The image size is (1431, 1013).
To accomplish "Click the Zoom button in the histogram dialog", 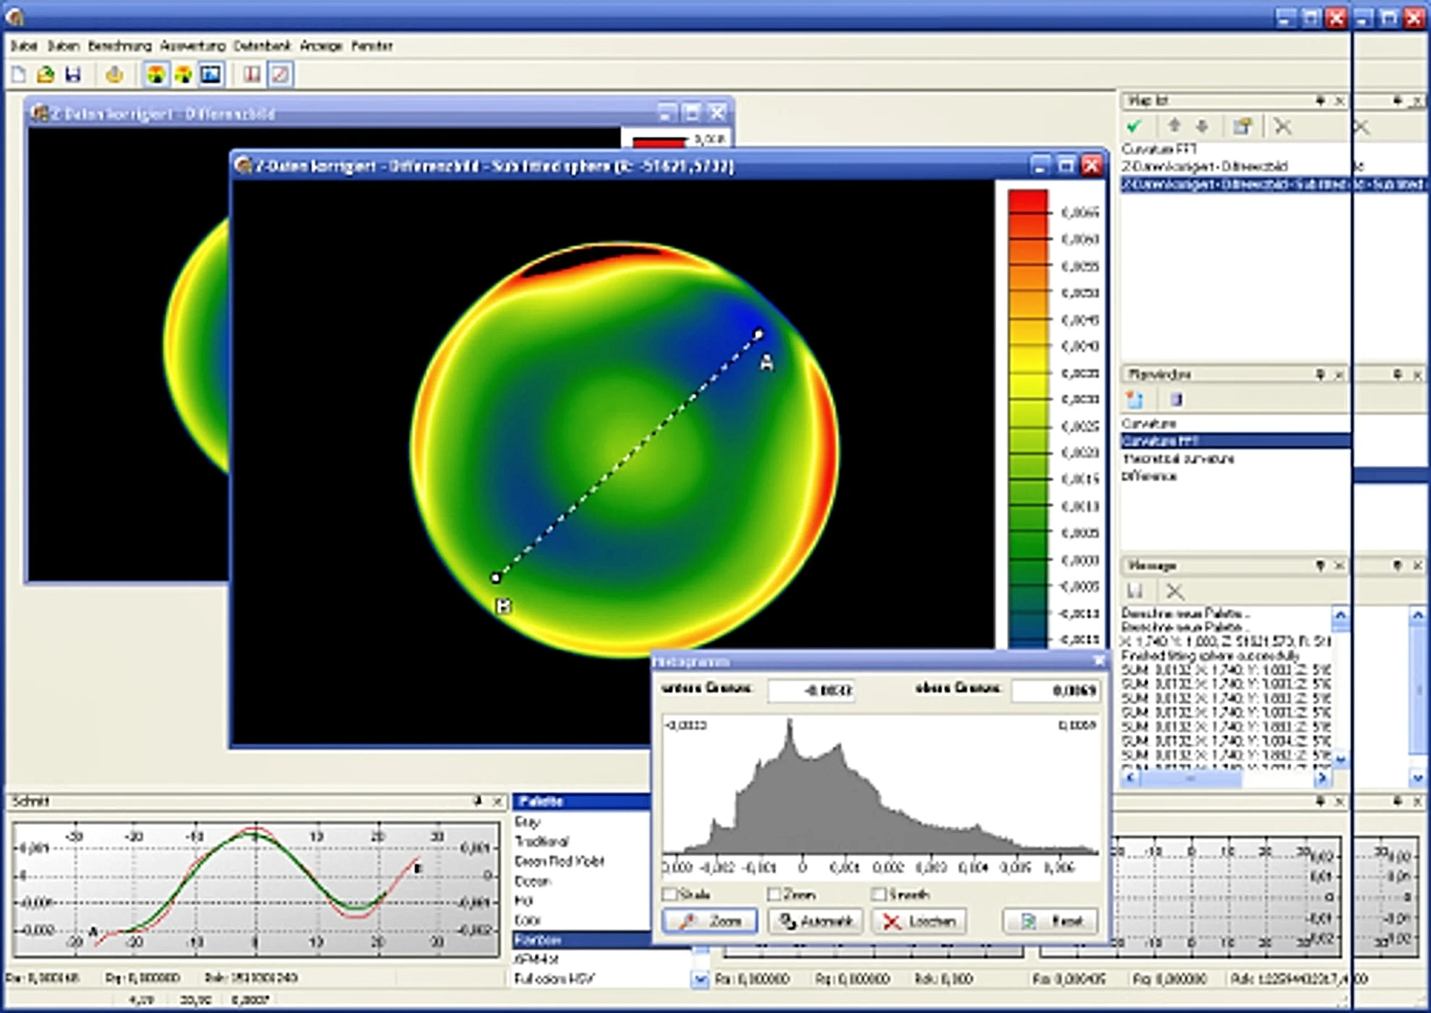I will tap(710, 921).
